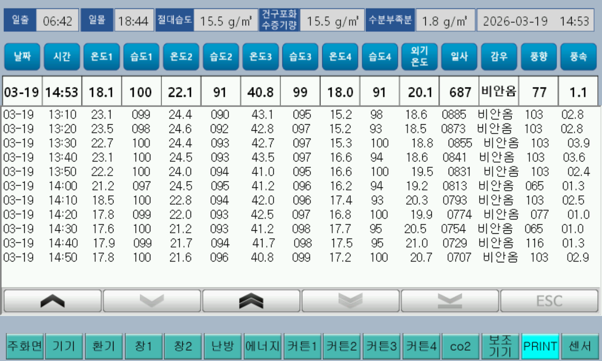602x361 pixels.
Task: Click the 습도4 column header button
Action: tap(380, 57)
